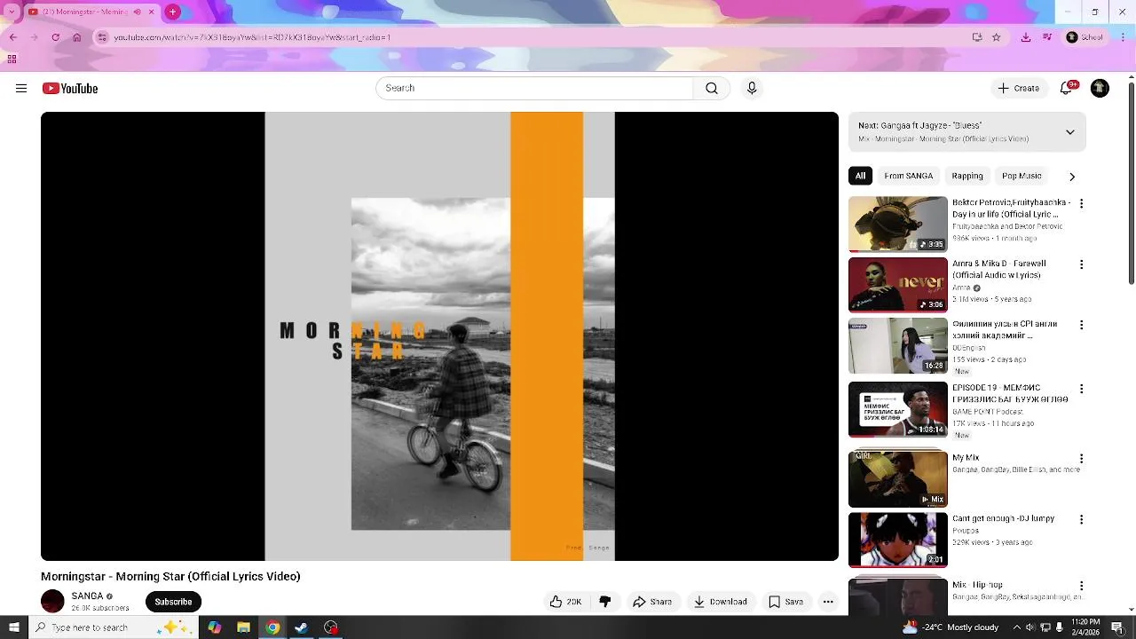Mute tab via speaker icon on tab

click(x=137, y=12)
